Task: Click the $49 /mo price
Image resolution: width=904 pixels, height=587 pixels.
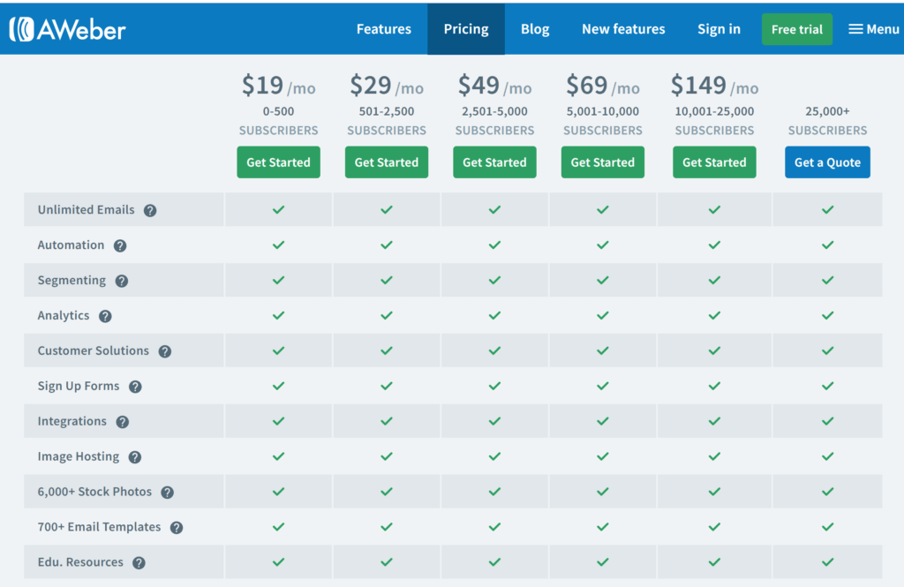Action: click(494, 86)
